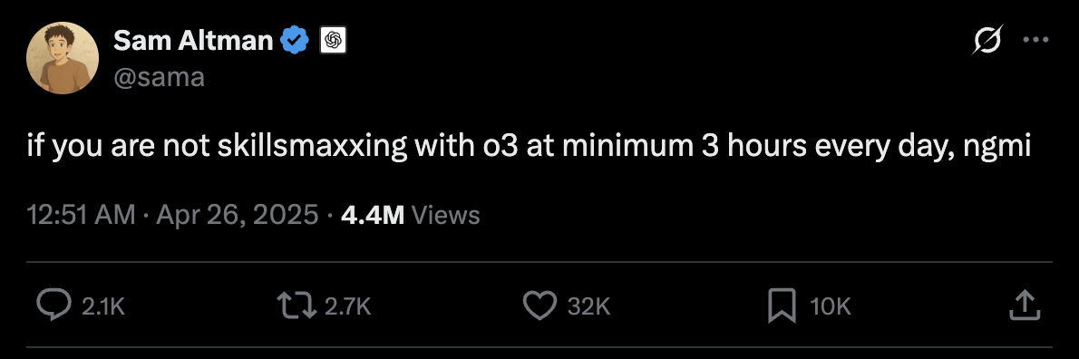Open the 4.4M Views count

tap(410, 215)
